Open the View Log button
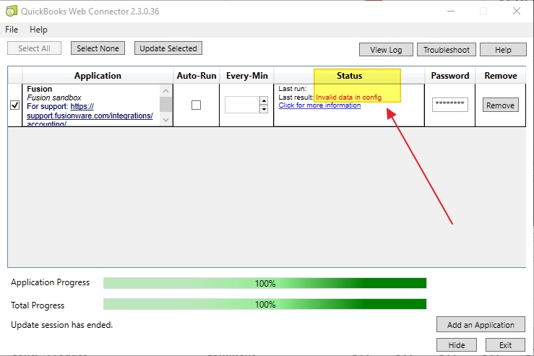Image resolution: width=534 pixels, height=356 pixels. (x=386, y=50)
